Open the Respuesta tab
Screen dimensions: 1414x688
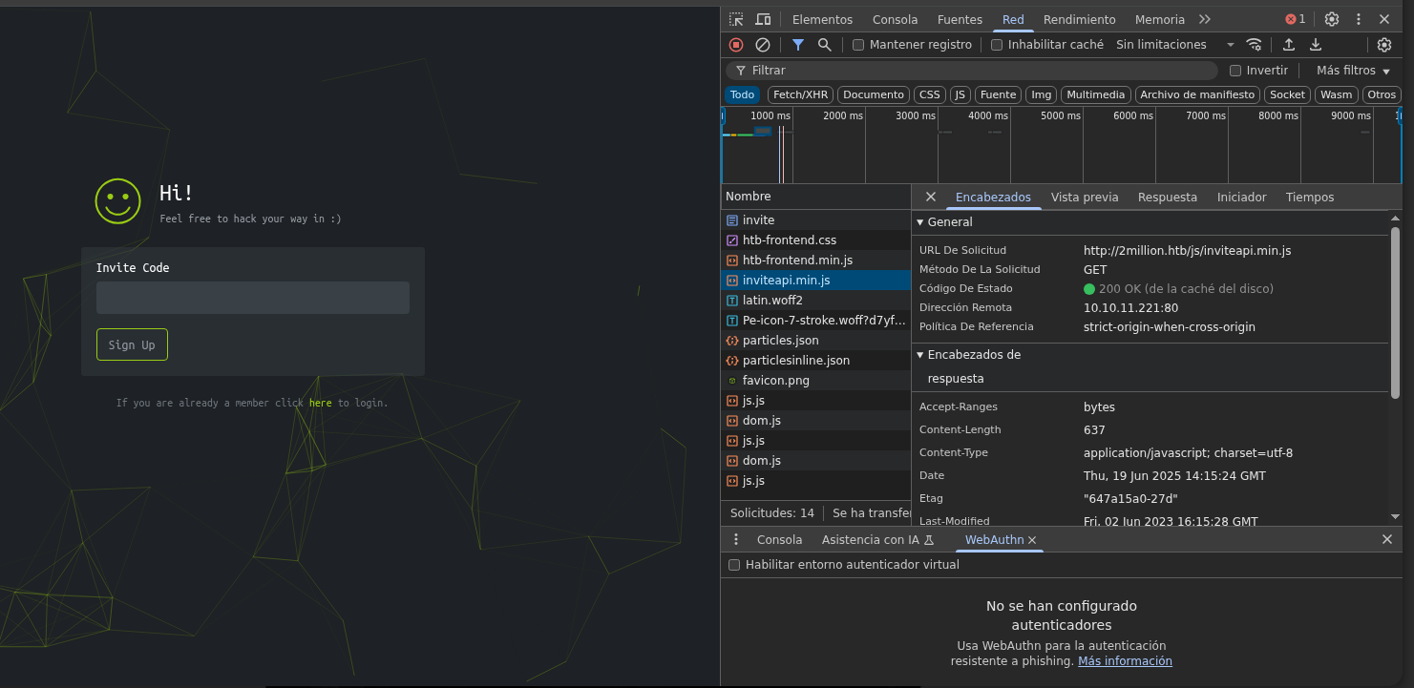tap(1167, 198)
